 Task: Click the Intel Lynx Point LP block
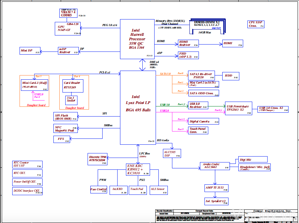138,107
